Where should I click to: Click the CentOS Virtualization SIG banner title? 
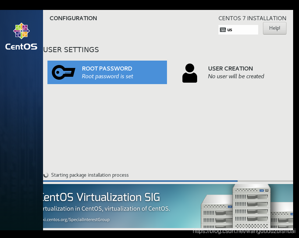[102, 197]
